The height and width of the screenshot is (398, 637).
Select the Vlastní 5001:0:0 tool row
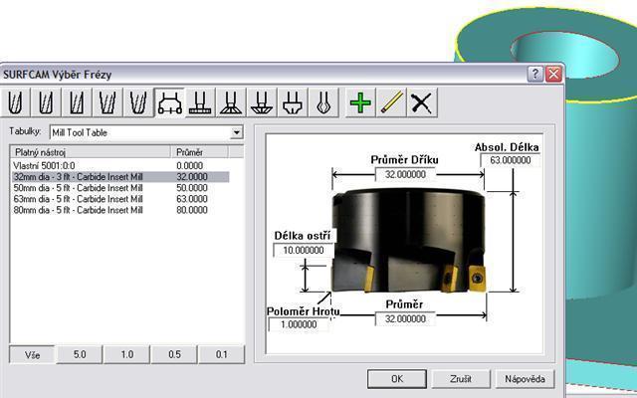pos(120,166)
